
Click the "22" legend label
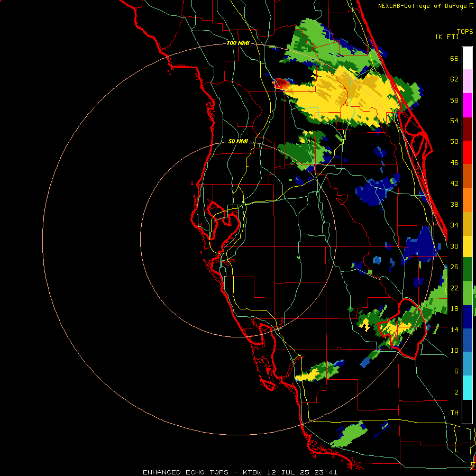(x=454, y=288)
